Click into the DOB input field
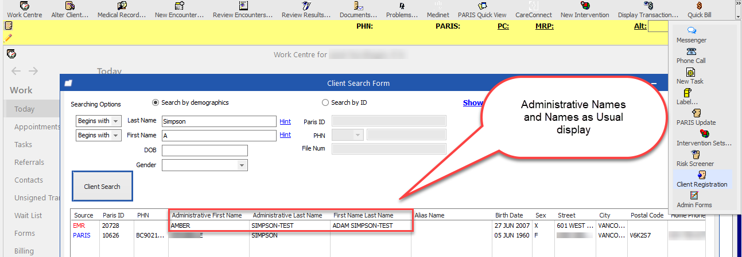The height and width of the screenshot is (257, 742). [x=204, y=151]
